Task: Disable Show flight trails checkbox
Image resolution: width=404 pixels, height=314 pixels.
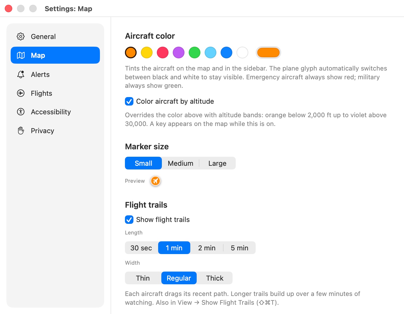Action: [x=129, y=220]
